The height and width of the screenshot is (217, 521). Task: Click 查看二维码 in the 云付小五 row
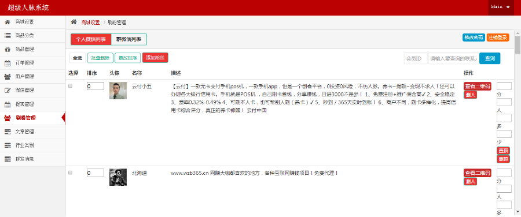(x=478, y=87)
